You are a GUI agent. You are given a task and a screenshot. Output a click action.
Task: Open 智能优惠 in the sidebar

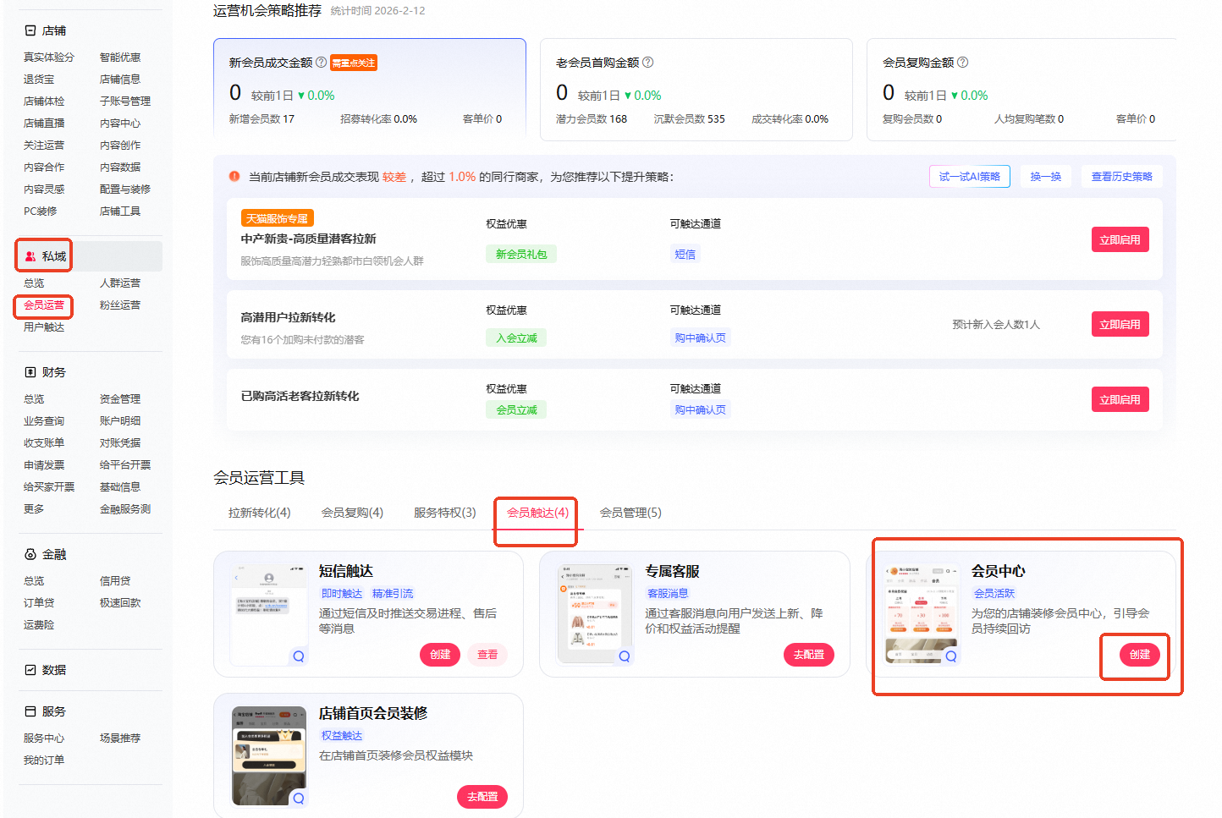pyautogui.click(x=120, y=58)
